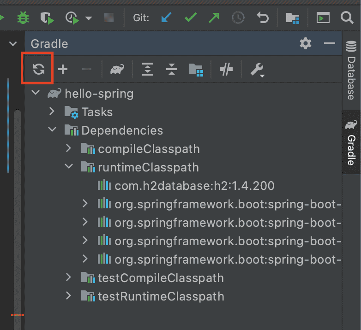Expand the Tasks node
The image size is (361, 330).
(52, 111)
